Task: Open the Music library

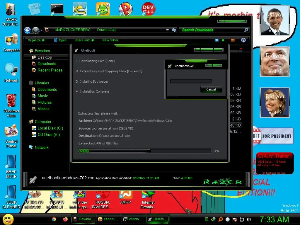Action: (x=40, y=96)
